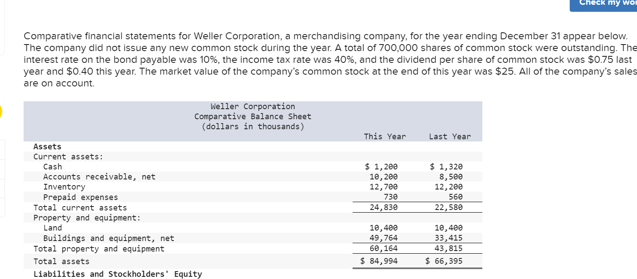Click the Comparative Balance Sheet subtitle
This screenshot has height=279, width=637.
(253, 116)
